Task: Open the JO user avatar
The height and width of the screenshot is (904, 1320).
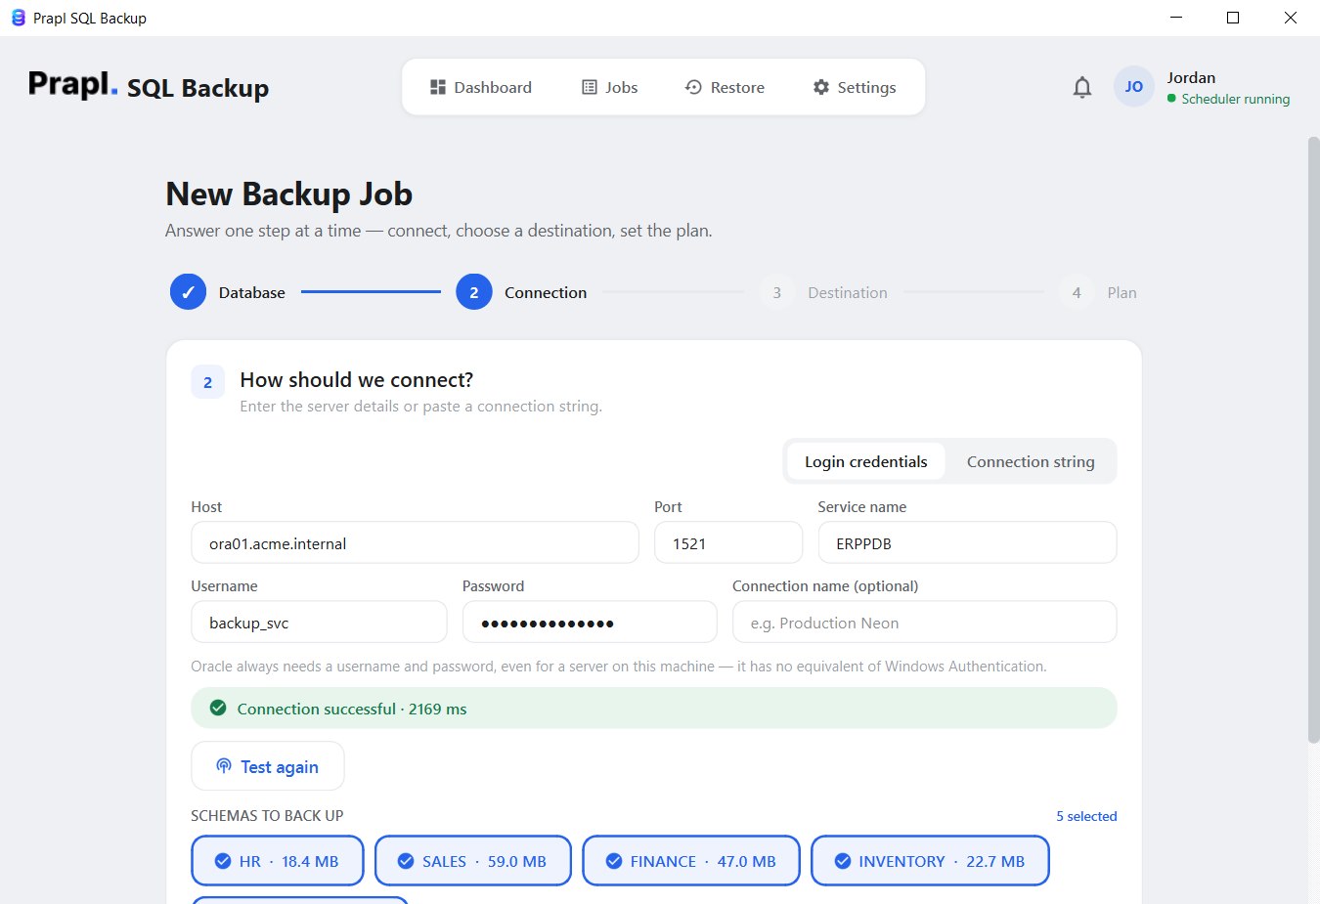Action: click(x=1134, y=87)
